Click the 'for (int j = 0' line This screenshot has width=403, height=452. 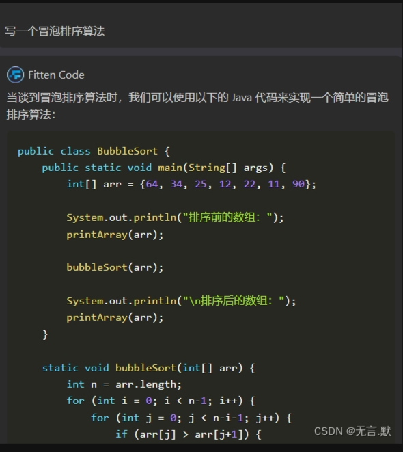click(x=191, y=418)
